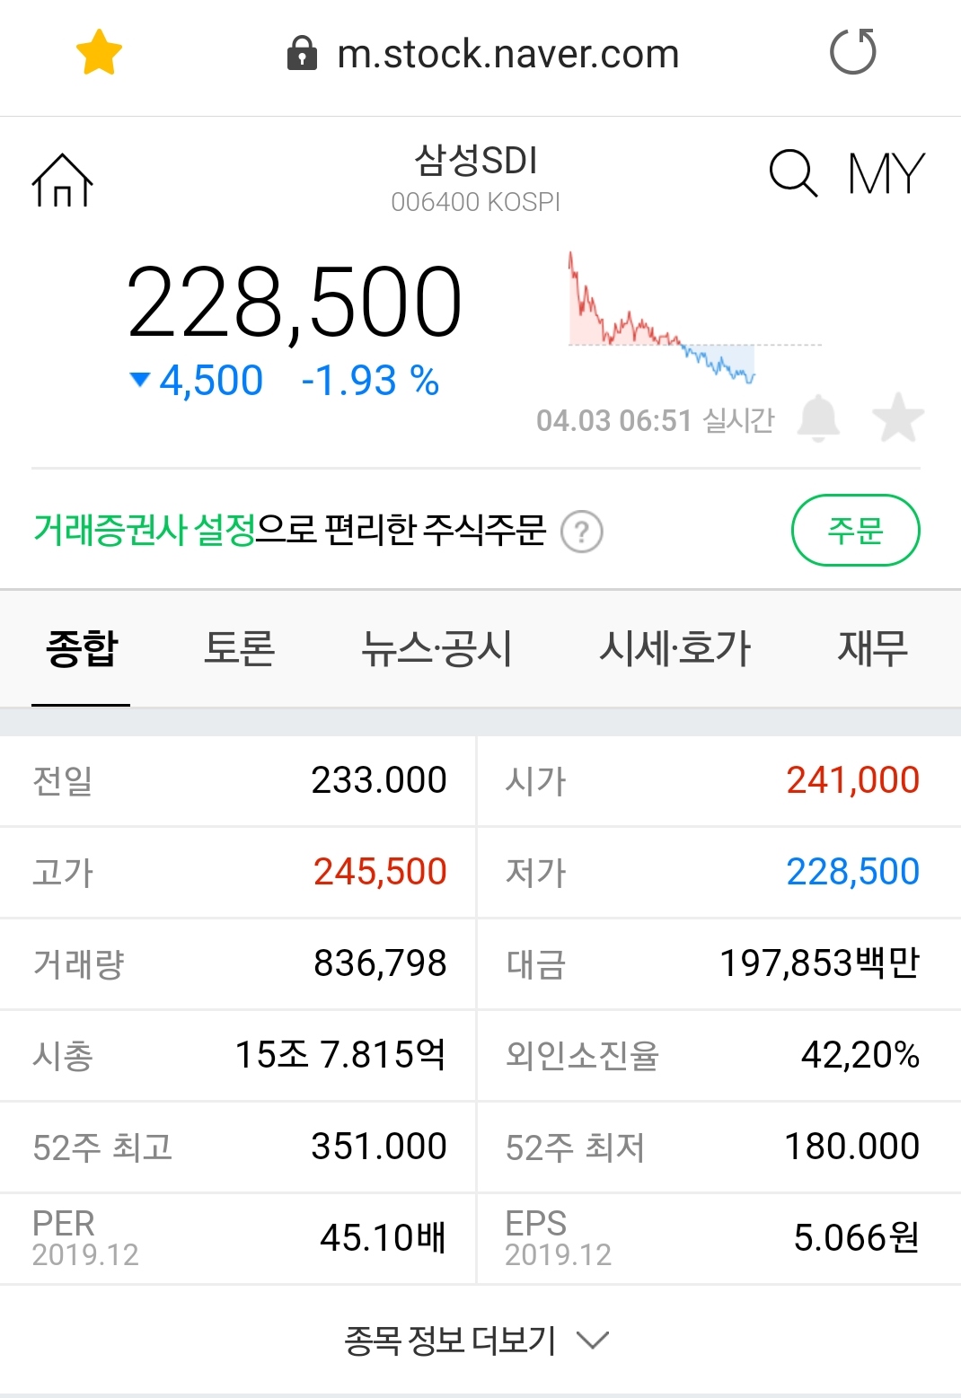Go to the stock home icon
The height and width of the screenshot is (1398, 961).
(62, 180)
